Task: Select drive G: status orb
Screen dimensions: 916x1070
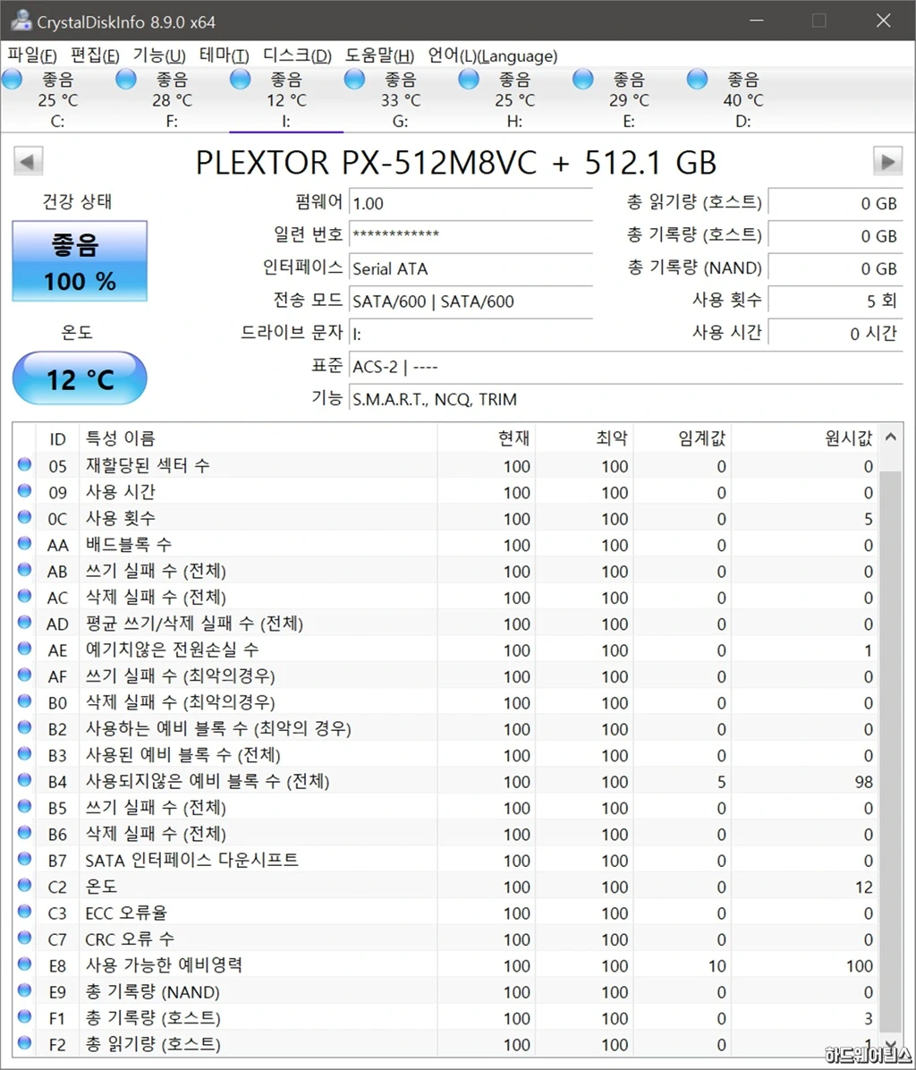Action: click(354, 80)
